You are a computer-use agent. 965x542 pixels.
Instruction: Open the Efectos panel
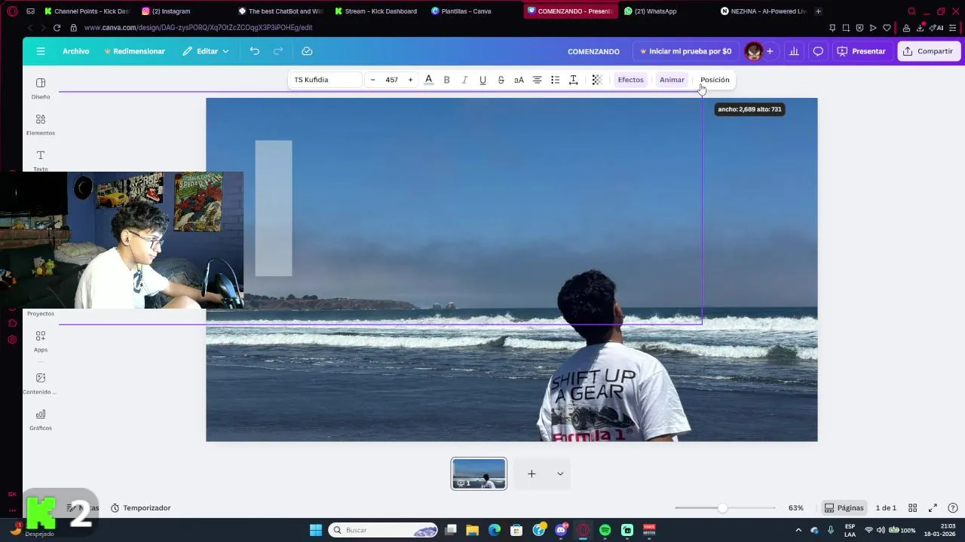point(631,80)
